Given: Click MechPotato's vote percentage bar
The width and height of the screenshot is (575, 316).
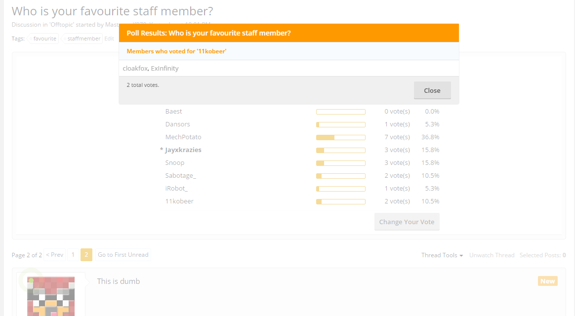Looking at the screenshot, I should click(341, 137).
